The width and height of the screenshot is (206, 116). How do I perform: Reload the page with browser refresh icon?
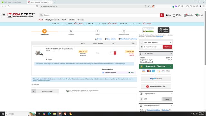click(9, 6)
